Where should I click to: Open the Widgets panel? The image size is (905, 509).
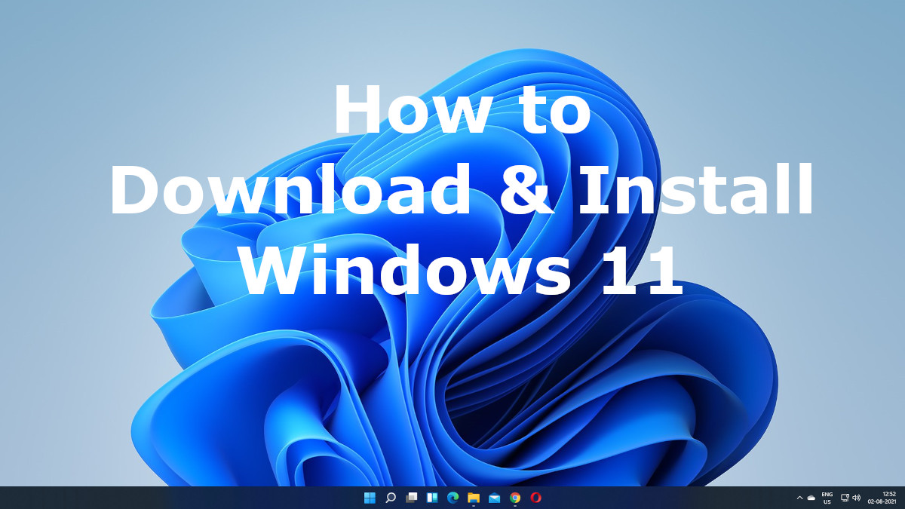432,498
